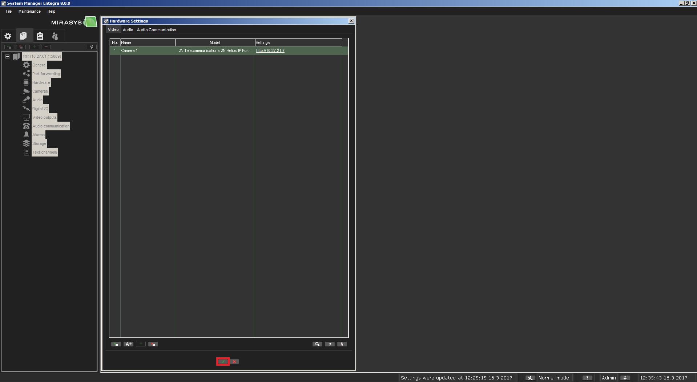The height and width of the screenshot is (382, 697).
Task: Click the help question mark in status bar
Action: click(587, 378)
